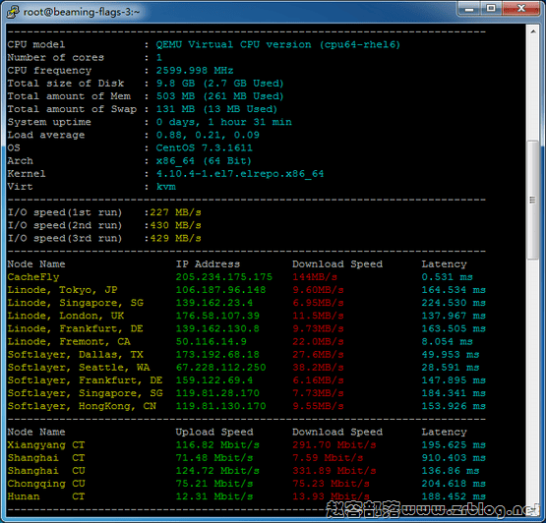Click the vertical scrollbar thumb

coord(533,200)
